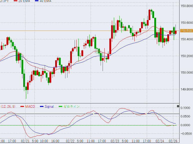Screen dimensions: 193x144
Task: Click the 150.0000 price axis label
Action: coord(186,73)
